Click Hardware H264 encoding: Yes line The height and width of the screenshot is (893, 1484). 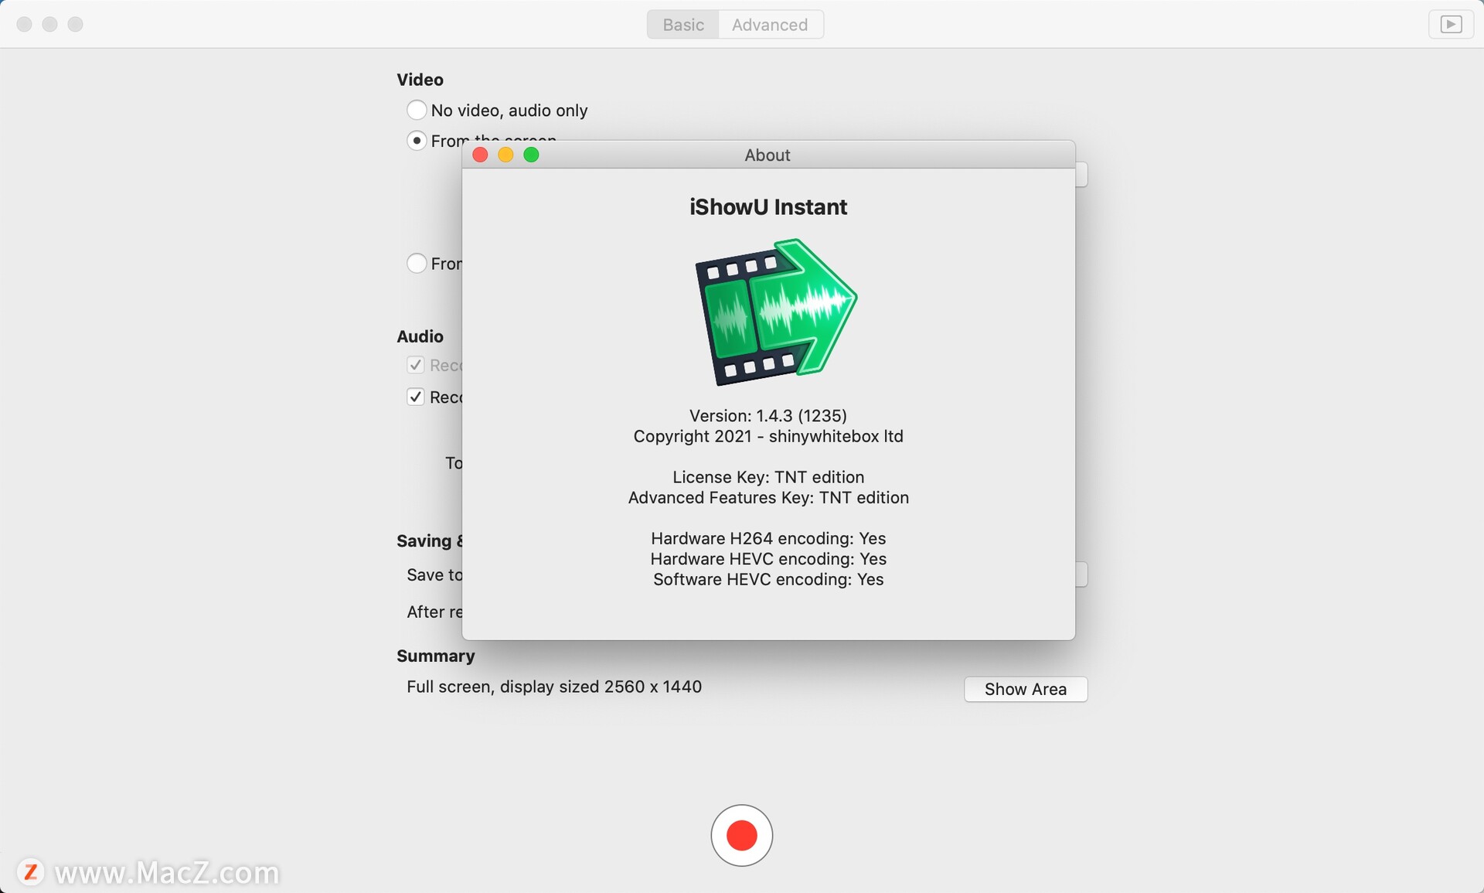pyautogui.click(x=768, y=538)
